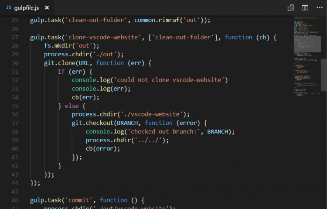This screenshot has width=327, height=209.
Task: Split the editor with the split icon
Action: coord(305,8)
